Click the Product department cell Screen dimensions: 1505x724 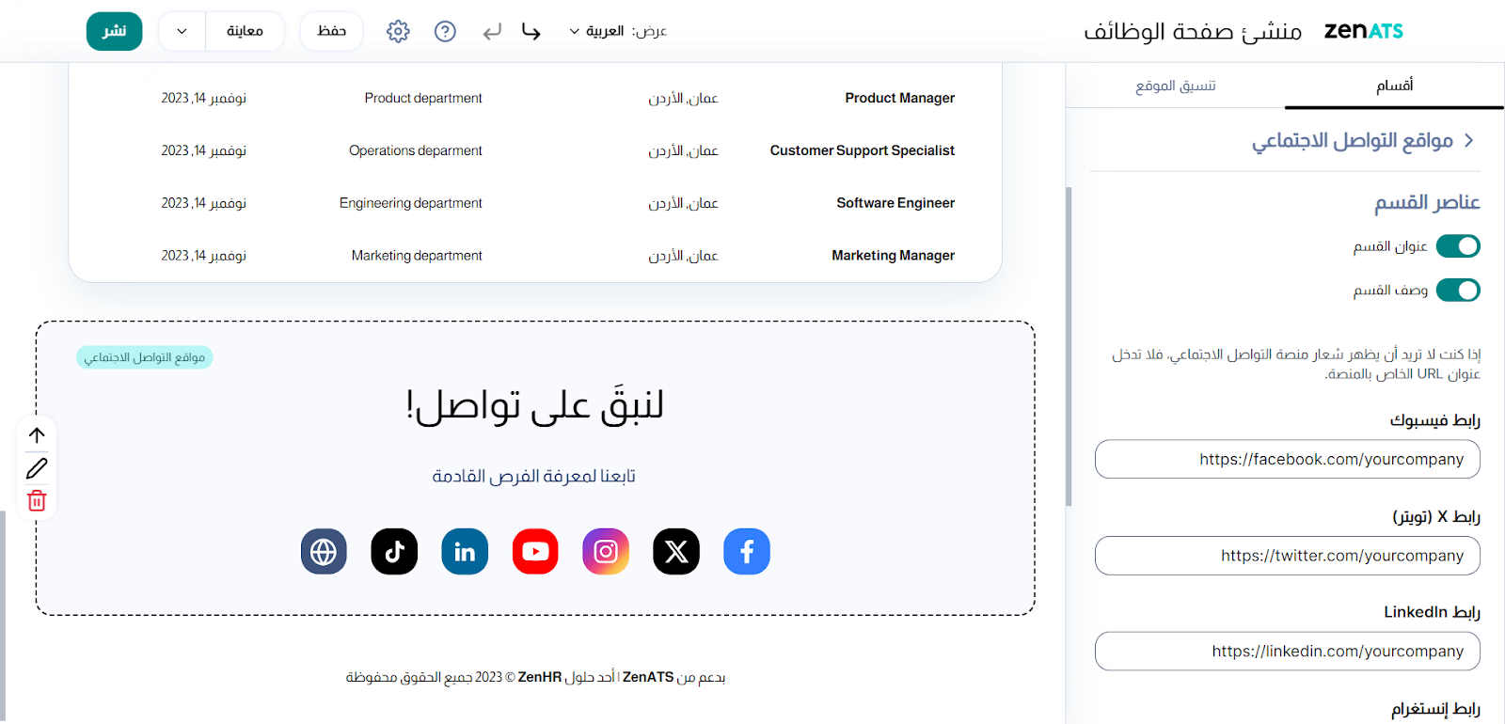(x=423, y=98)
